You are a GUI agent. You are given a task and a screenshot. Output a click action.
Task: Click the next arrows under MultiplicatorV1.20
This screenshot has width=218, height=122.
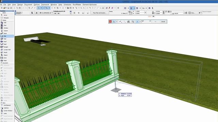(x=59, y=14)
